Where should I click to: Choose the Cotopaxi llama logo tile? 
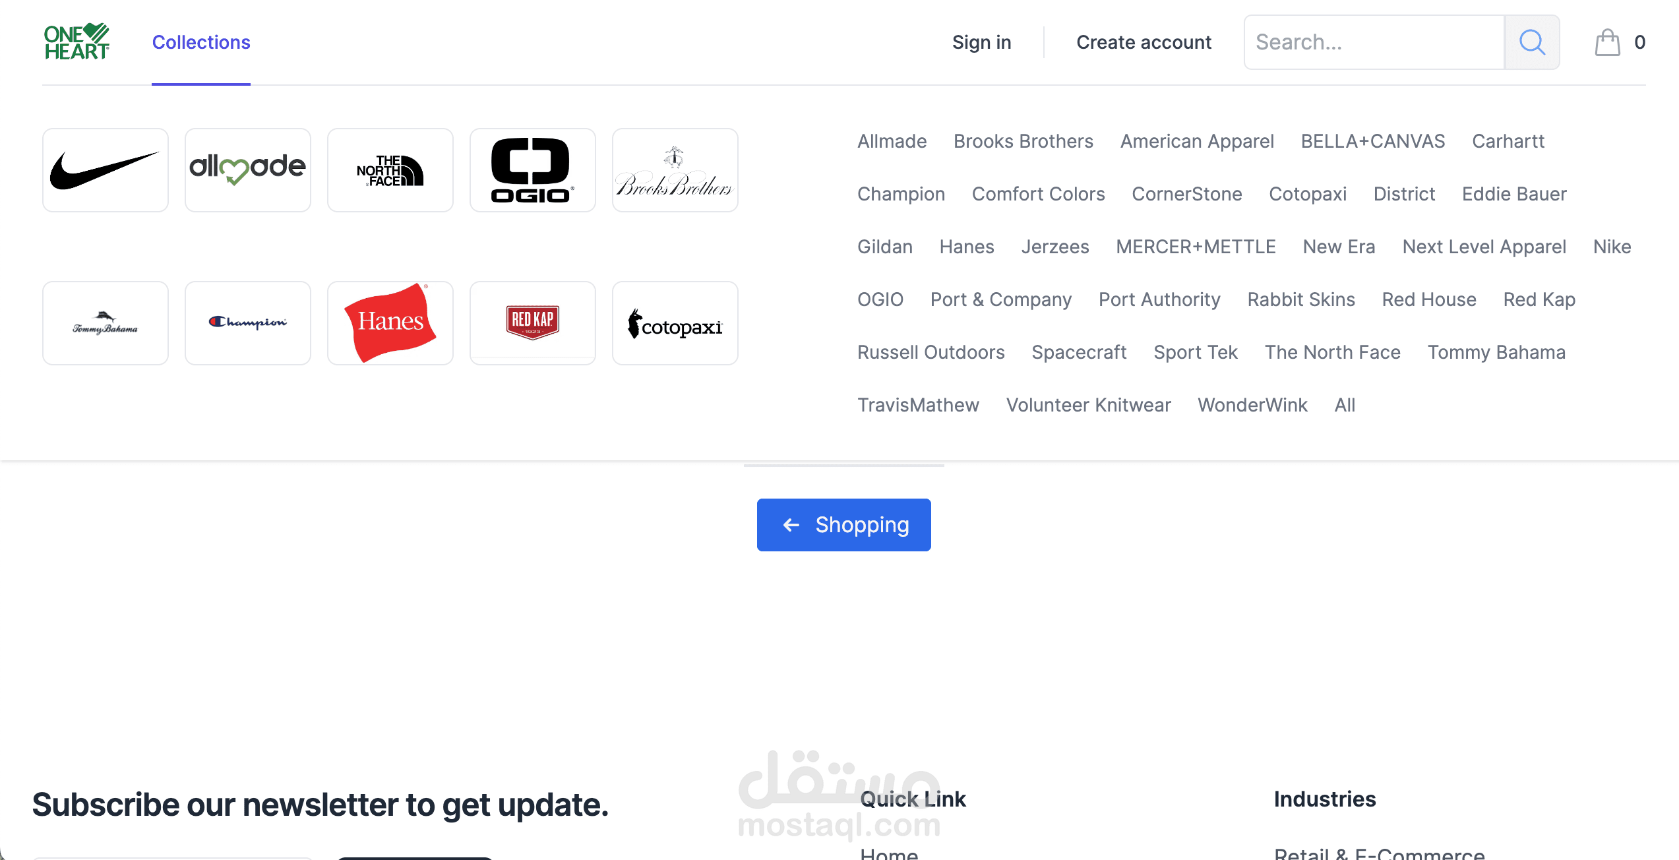pyautogui.click(x=675, y=323)
